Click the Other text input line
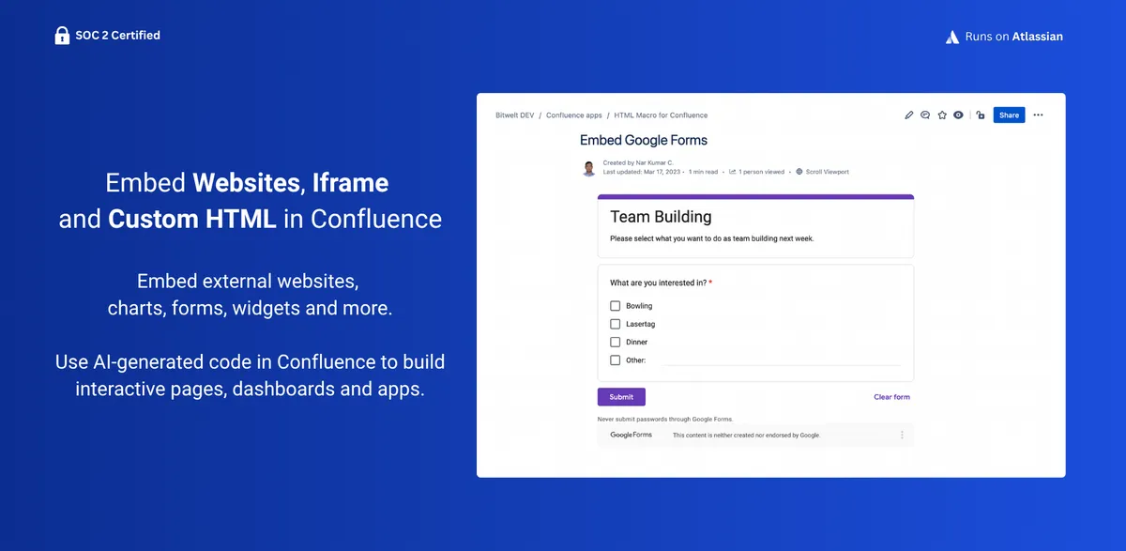This screenshot has width=1126, height=551. (x=781, y=360)
